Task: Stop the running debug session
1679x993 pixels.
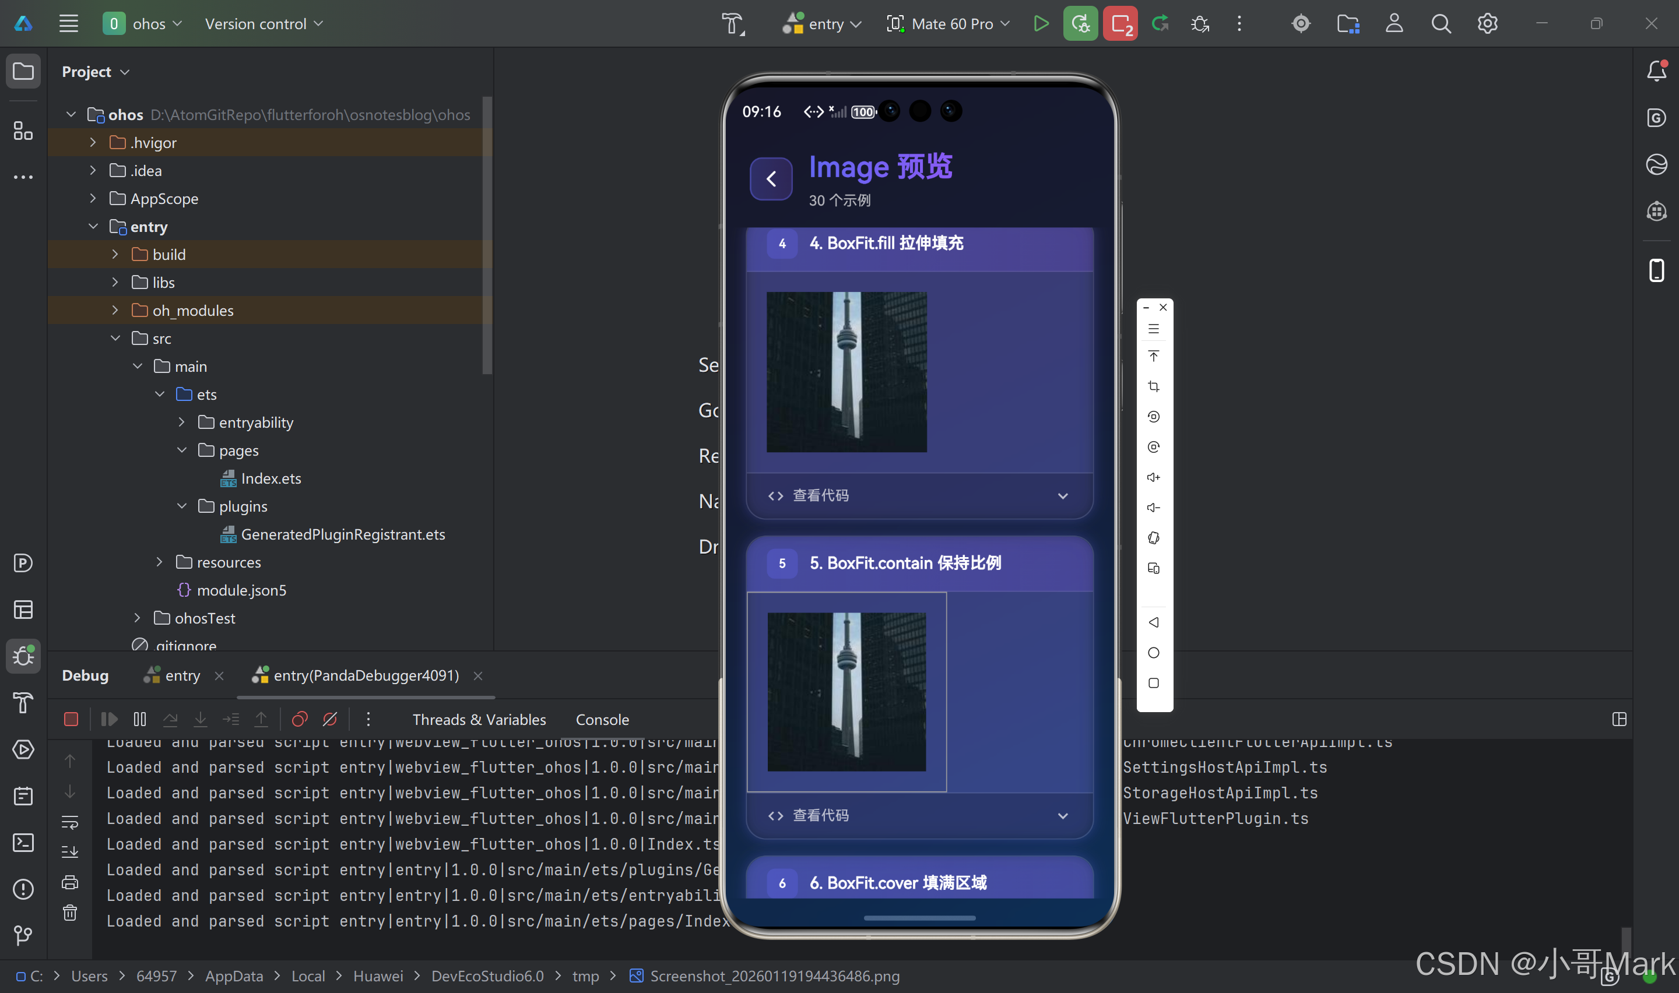Action: pyautogui.click(x=71, y=719)
